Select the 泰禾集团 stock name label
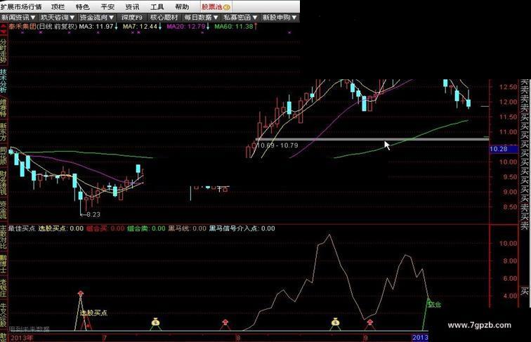 22,27
